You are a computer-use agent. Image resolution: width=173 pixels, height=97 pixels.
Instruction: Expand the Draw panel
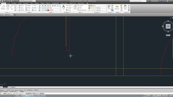coord(8,12)
